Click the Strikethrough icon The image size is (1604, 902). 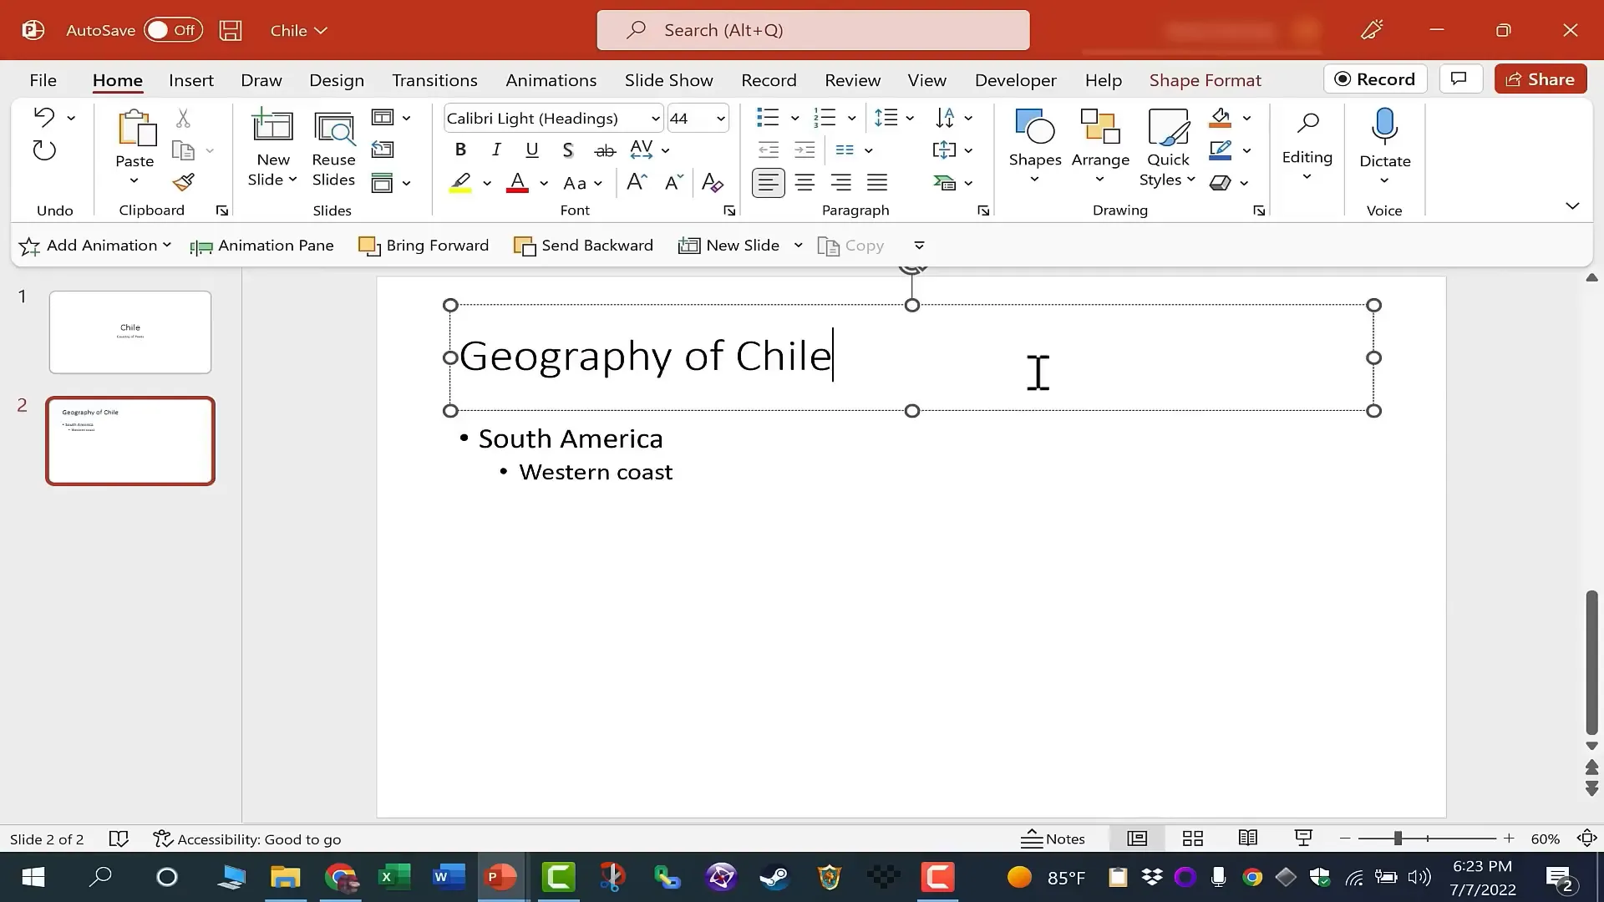coord(605,150)
